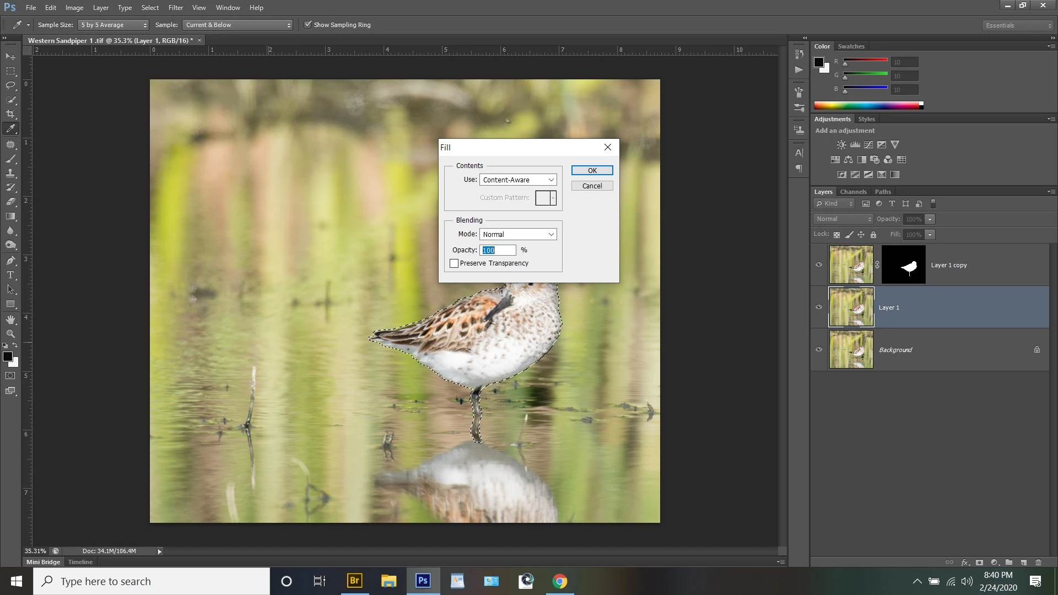Image resolution: width=1058 pixels, height=595 pixels.
Task: Click the foreground color swatch in Color panel
Action: click(x=819, y=62)
